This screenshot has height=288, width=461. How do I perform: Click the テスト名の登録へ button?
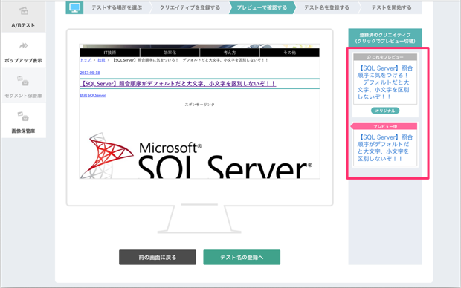[242, 257]
